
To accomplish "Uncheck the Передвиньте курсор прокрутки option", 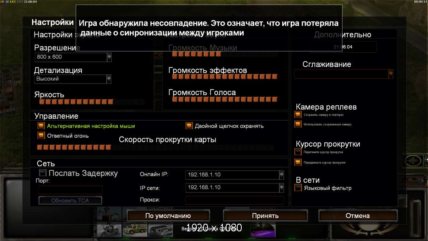I will pyautogui.click(x=298, y=162).
